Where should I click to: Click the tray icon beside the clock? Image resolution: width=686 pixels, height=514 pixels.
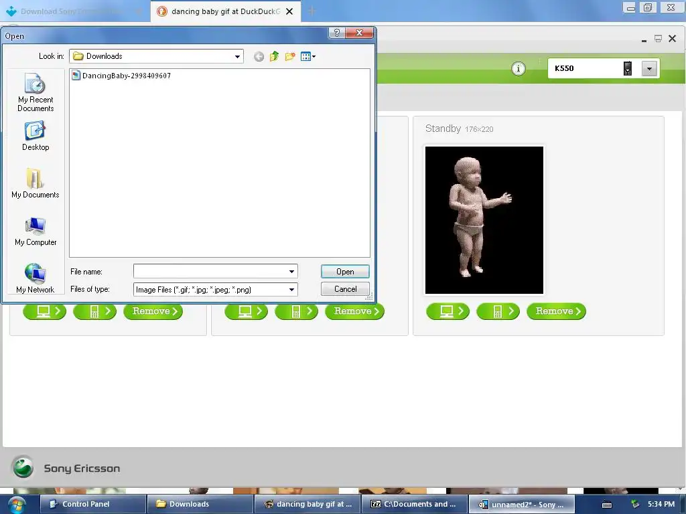pos(635,505)
